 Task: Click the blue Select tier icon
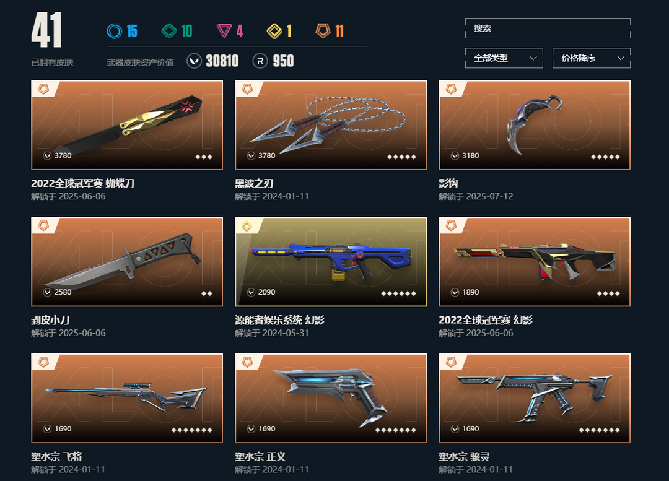pos(115,31)
